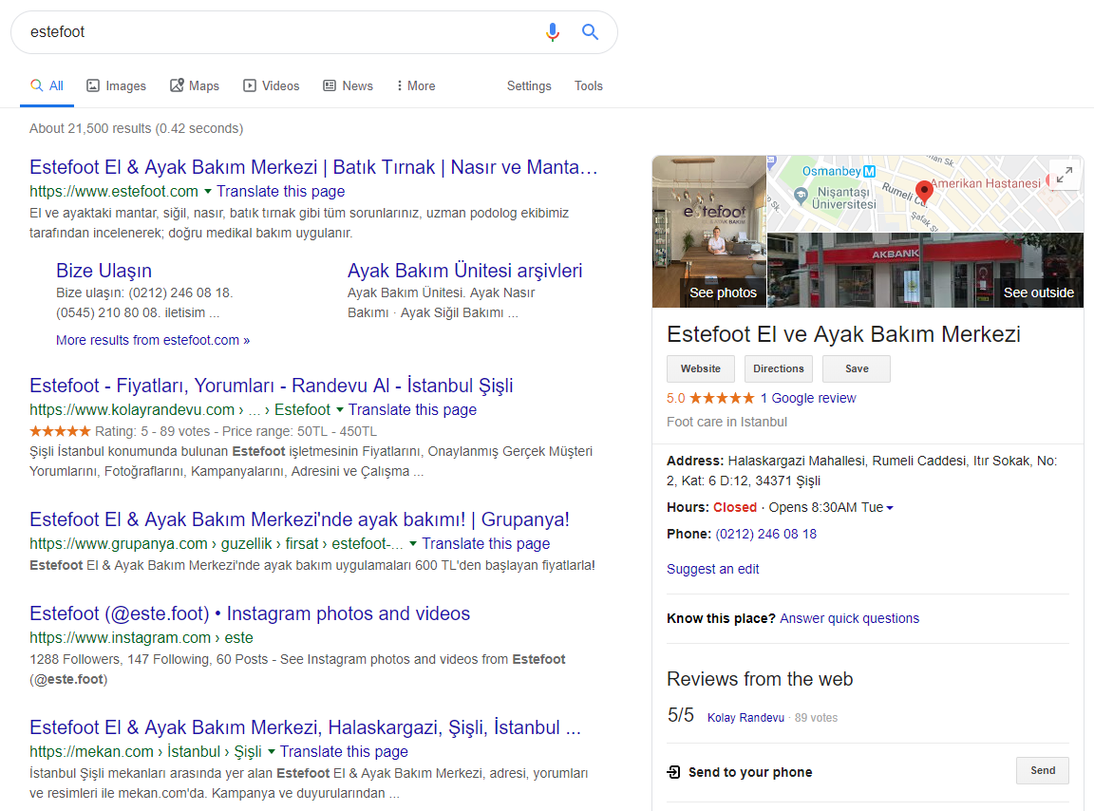The image size is (1094, 811).
Task: Click Nişantaşı Üniversitesi map marker icon
Action: (801, 195)
